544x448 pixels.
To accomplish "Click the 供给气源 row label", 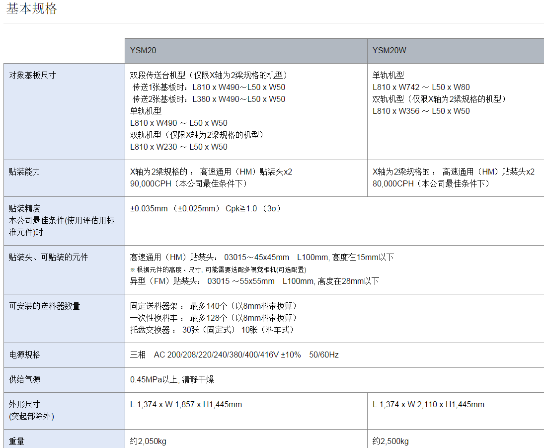I will [x=25, y=379].
